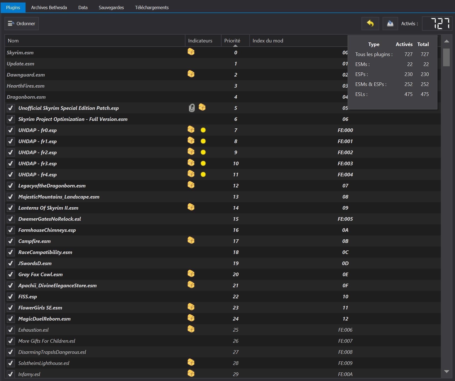Click the archive icon on Apachii_DivineEleganceStore.esm row
This screenshot has width=455, height=381.
tap(191, 285)
